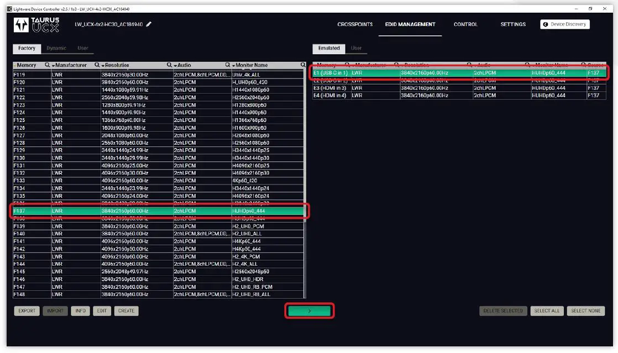
Task: Click the Export button
Action: (27, 311)
